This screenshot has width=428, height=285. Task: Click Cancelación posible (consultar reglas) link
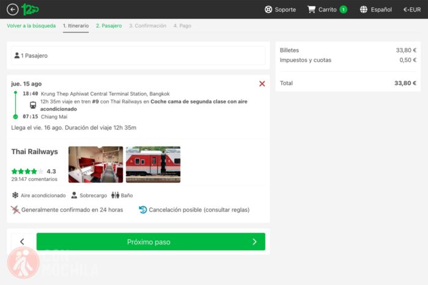click(x=199, y=210)
